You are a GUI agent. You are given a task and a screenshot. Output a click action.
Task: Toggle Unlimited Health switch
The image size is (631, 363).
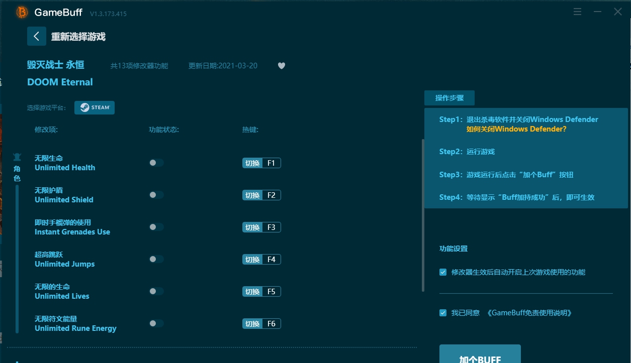156,163
